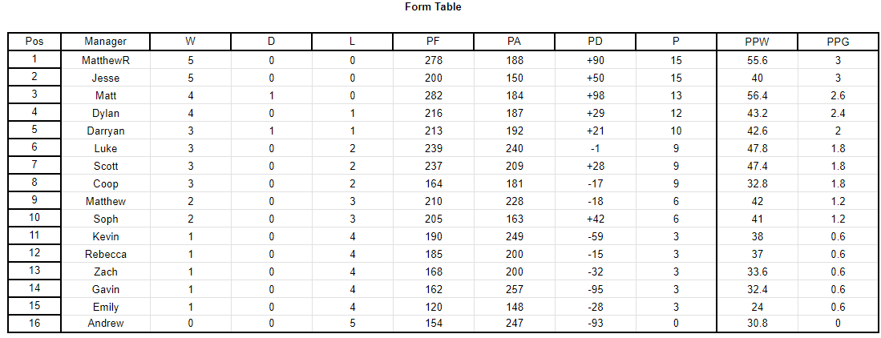The image size is (881, 338).
Task: Click Gavin's PD value -95
Action: point(595,290)
